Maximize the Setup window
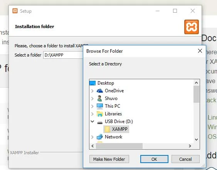 pos(175,11)
